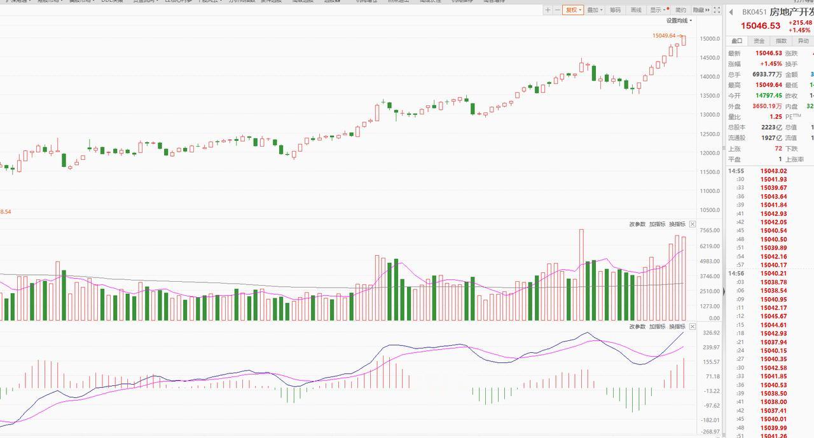
Task: Click the 上涨 count 72
Action: pos(778,149)
